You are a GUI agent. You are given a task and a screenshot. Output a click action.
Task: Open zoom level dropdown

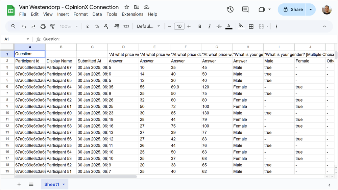pos(69,26)
